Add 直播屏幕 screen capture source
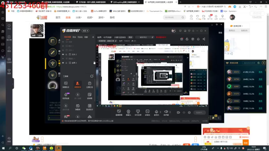This screenshot has width=269, height=151. click(119, 113)
